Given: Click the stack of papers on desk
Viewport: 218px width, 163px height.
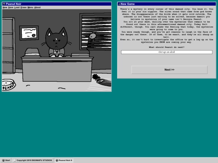Looking at the screenshot, I should (80, 55).
